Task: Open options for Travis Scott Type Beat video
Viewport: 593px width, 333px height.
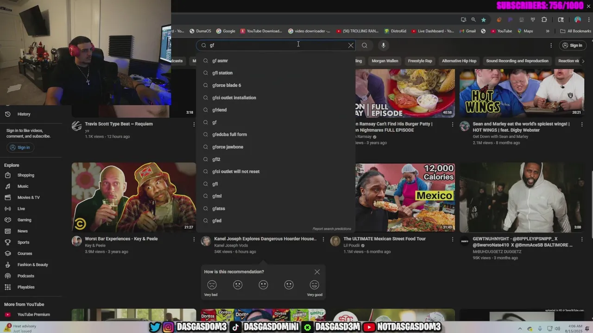Action: coord(194,124)
